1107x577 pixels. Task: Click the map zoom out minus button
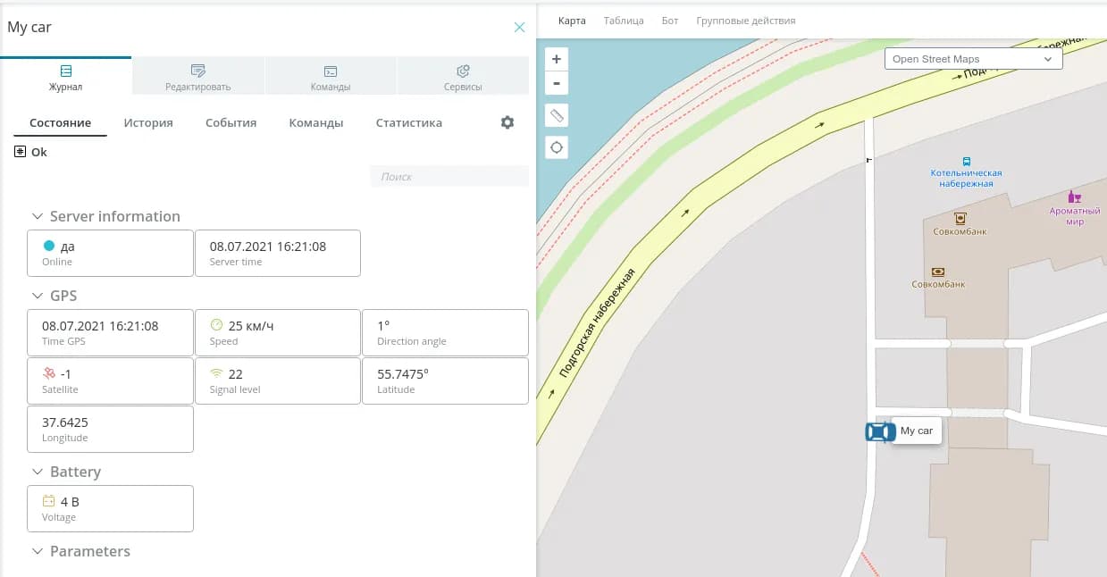(x=557, y=83)
